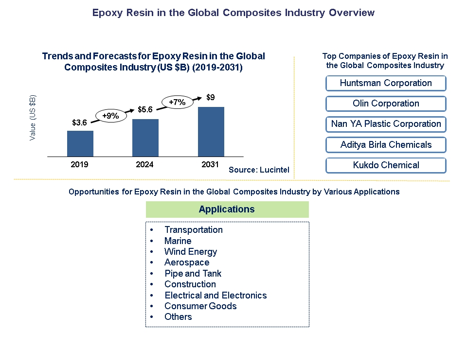
Task: Click Wind Energy in the applications list
Action: click(x=191, y=252)
